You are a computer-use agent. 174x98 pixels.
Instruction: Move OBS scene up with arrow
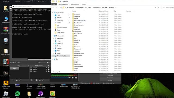coord(17,80)
